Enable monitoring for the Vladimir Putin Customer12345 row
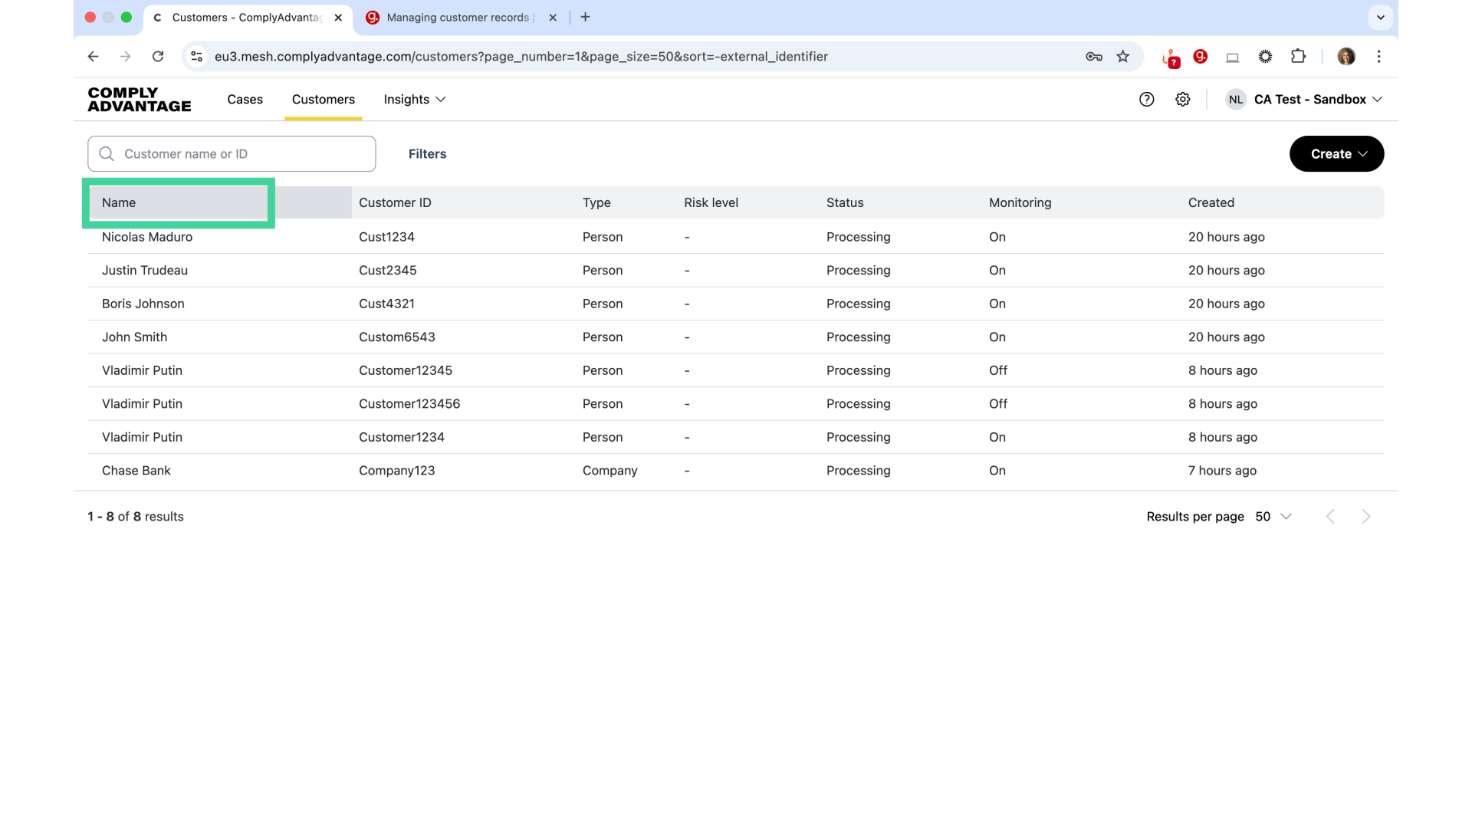Image resolution: width=1472 pixels, height=828 pixels. (x=998, y=370)
